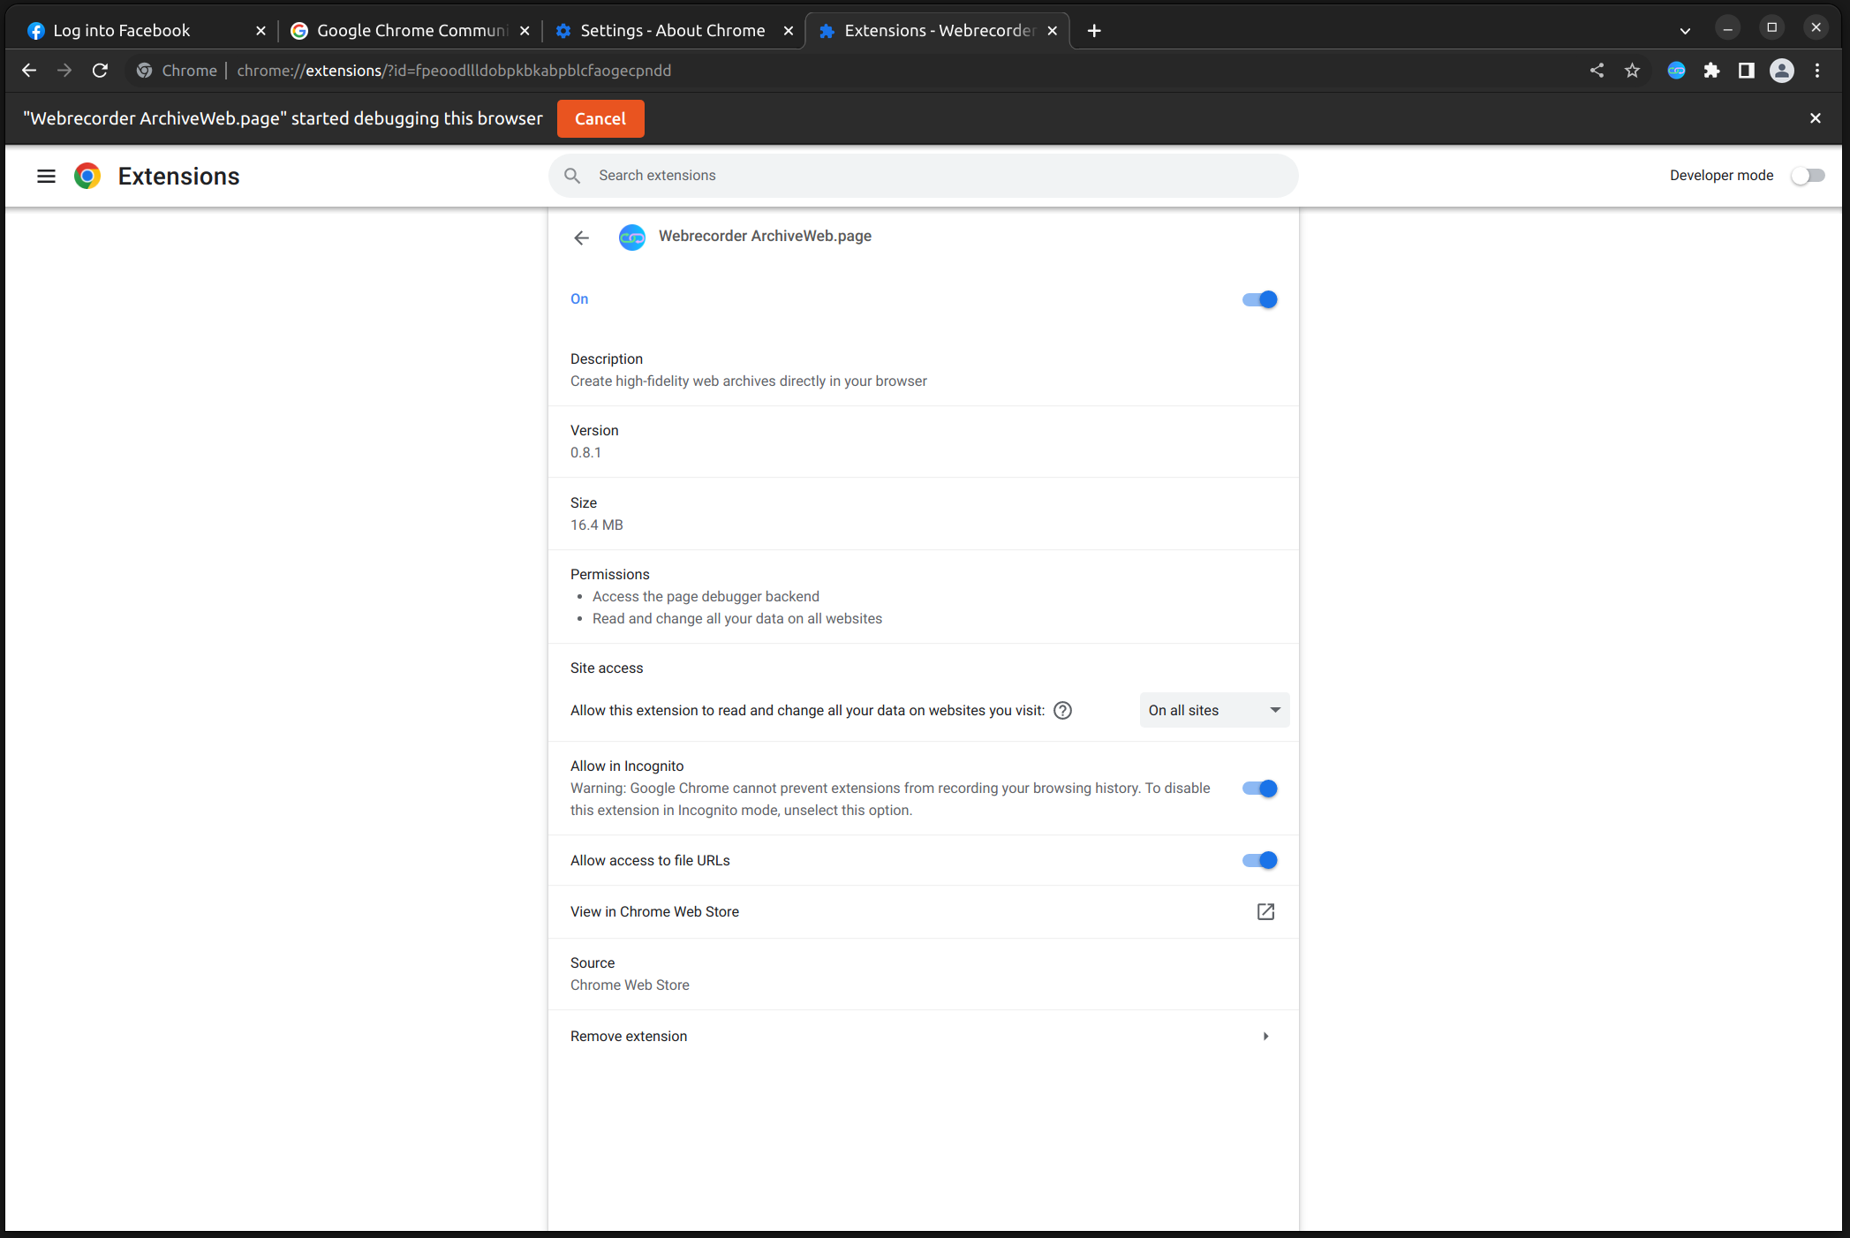Open the On all sites dropdown

(1213, 710)
